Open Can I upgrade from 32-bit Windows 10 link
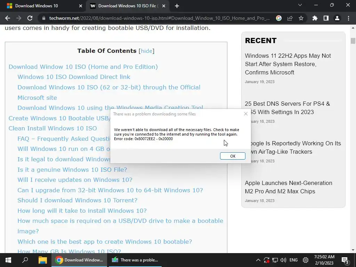Screen dimensions: 356x267 [x=110, y=190]
